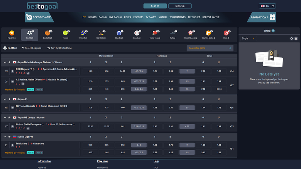The image size is (301, 169).
Task: Collapse Japan WE League - Women section
Action: (5, 117)
